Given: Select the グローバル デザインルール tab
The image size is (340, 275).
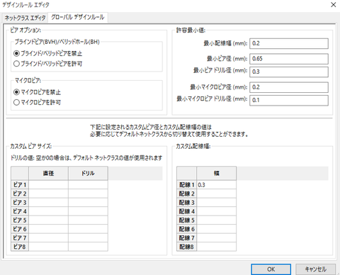Looking at the screenshot, I should pos(78,17).
